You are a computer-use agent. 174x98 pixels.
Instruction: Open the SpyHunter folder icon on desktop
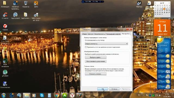[26, 16]
